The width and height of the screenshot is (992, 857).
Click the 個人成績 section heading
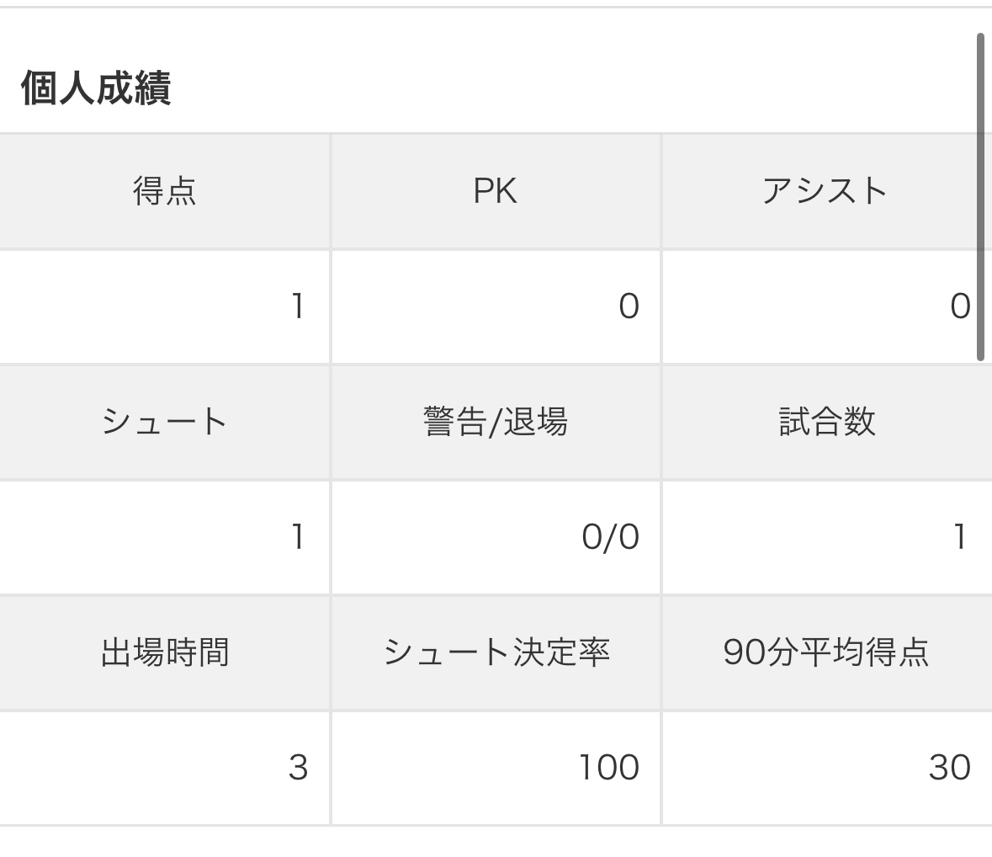pos(96,88)
